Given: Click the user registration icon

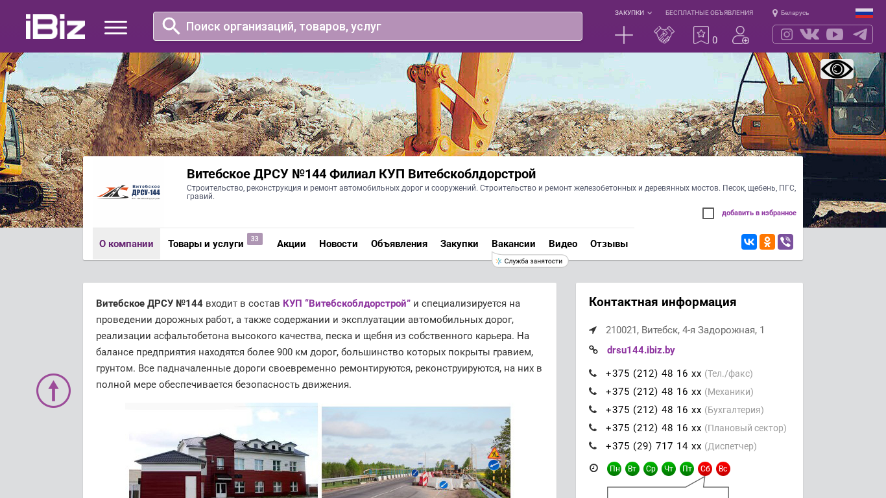Looking at the screenshot, I should [741, 35].
